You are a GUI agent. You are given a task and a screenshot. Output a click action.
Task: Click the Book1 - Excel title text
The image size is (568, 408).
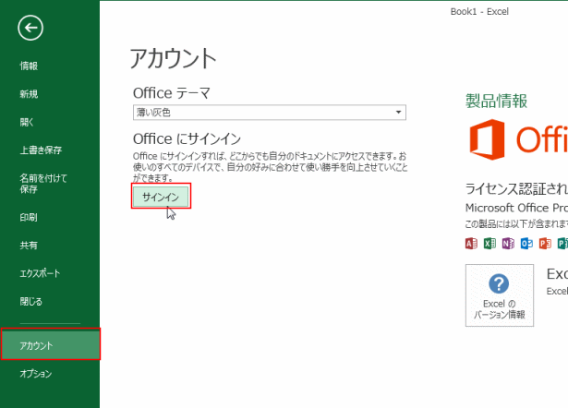479,12
